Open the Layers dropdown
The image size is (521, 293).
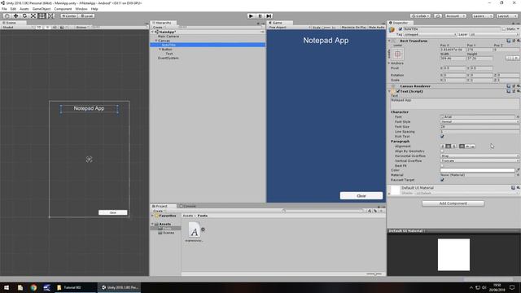click(482, 16)
